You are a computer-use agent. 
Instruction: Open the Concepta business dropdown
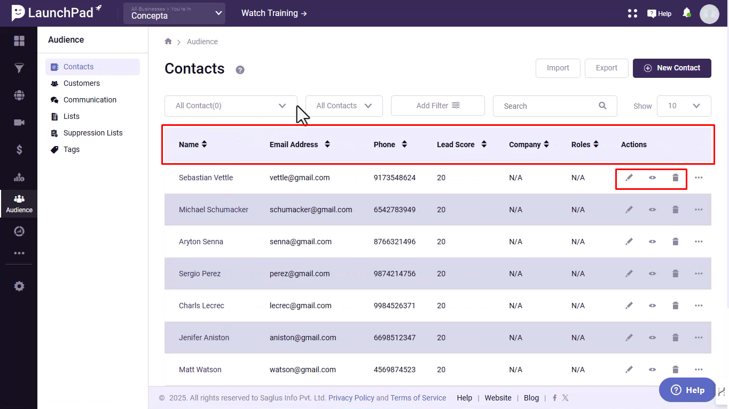[x=174, y=13]
